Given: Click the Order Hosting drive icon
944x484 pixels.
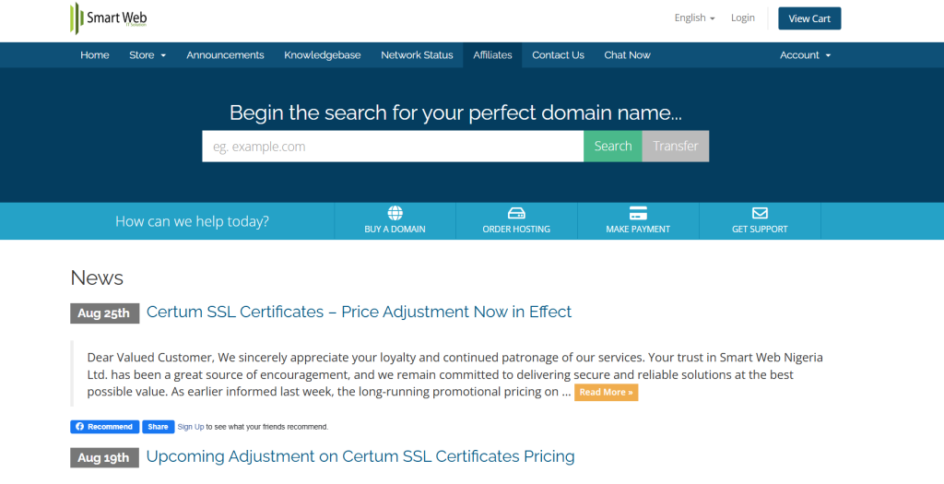Looking at the screenshot, I should coord(516,213).
